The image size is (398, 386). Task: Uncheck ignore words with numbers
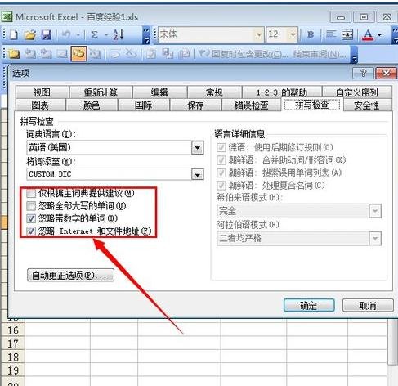coord(31,218)
